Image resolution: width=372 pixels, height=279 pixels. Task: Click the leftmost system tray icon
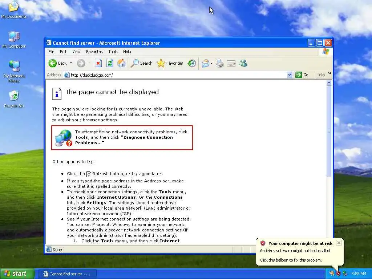click(x=331, y=274)
